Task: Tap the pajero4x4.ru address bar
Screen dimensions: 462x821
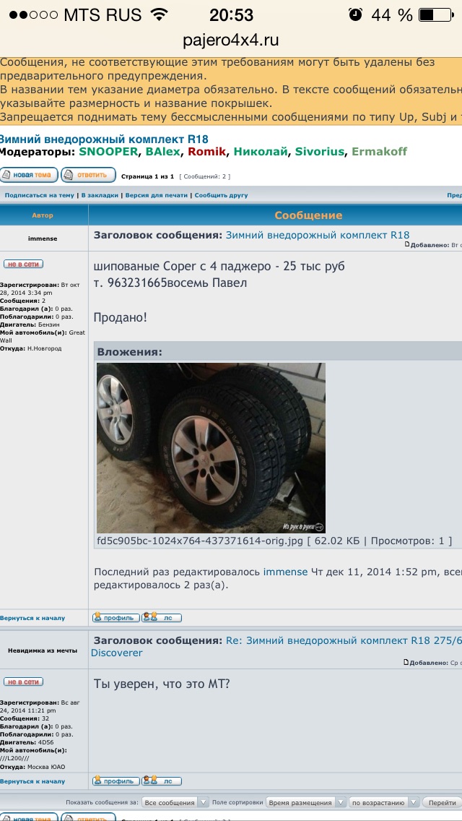Action: (231, 40)
